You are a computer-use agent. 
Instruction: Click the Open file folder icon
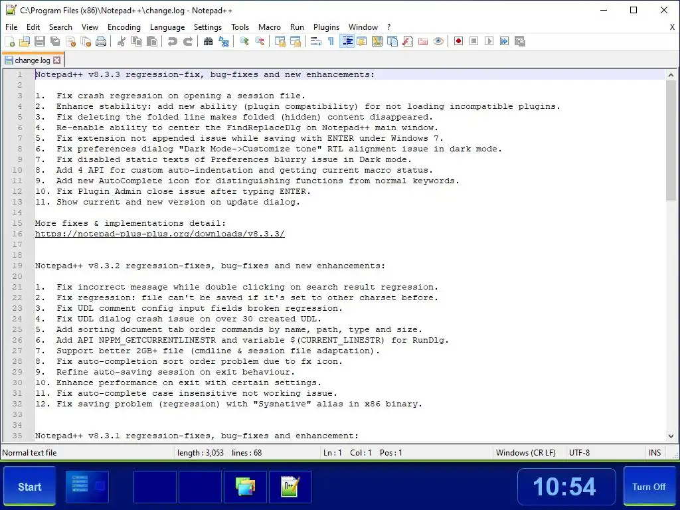[25, 41]
